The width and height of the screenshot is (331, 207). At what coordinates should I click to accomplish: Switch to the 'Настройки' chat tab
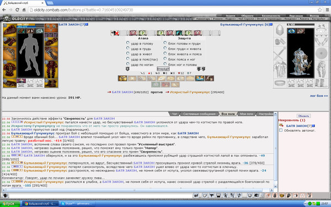point(265,114)
